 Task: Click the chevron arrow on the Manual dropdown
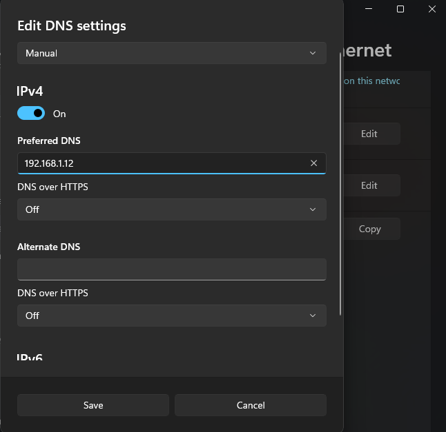(x=313, y=53)
